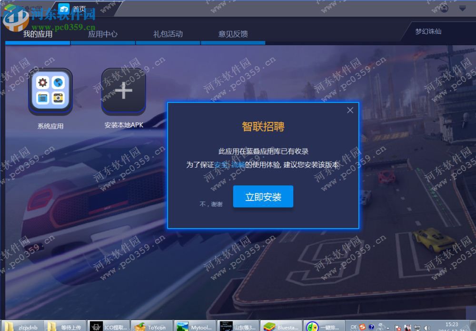Switch to the 礼包活动 tab
Viewport: 476px width, 331px height.
(x=168, y=33)
